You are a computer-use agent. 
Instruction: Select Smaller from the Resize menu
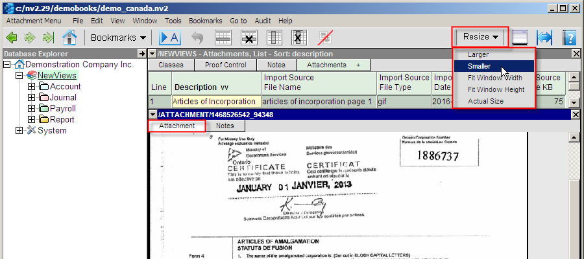point(479,66)
